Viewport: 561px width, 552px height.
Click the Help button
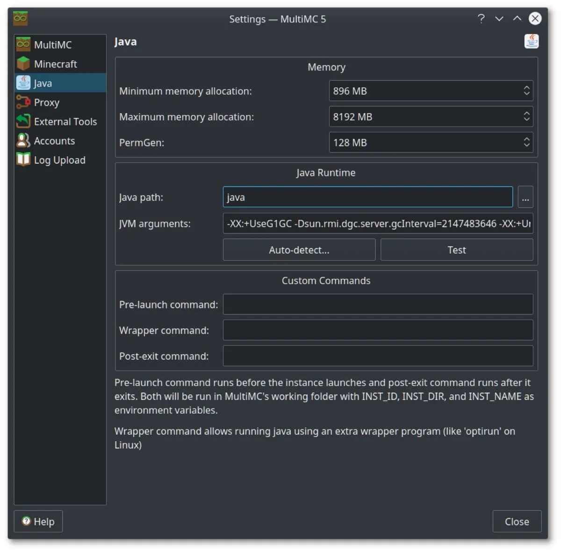(x=38, y=521)
